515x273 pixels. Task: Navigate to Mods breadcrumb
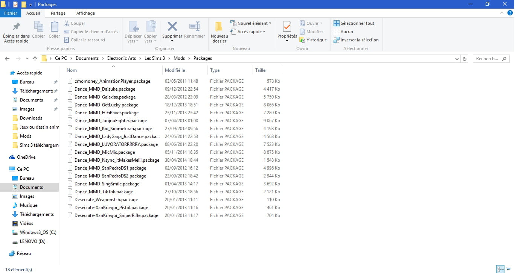(179, 58)
